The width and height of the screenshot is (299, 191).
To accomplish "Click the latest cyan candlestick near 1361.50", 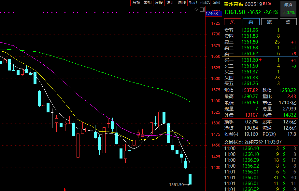I will (190, 179).
